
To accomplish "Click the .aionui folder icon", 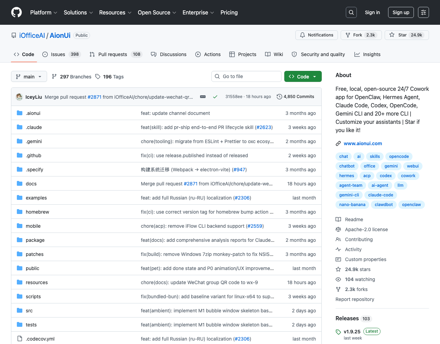I will [20, 113].
